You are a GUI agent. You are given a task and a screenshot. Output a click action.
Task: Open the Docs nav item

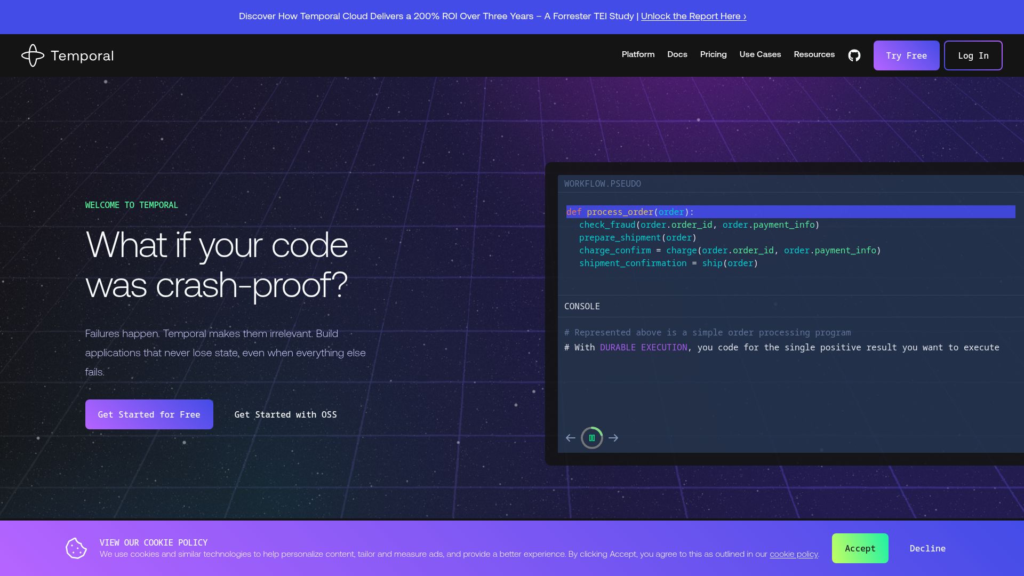pyautogui.click(x=677, y=54)
